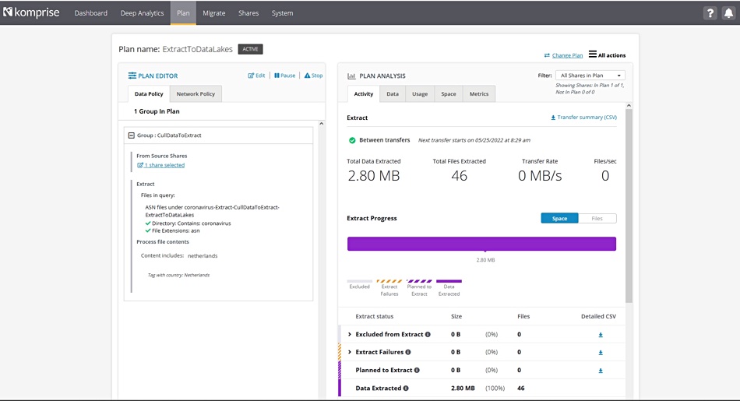This screenshot has width=740, height=401.
Task: Click the 46 Total Files Extracted value
Action: 460,176
